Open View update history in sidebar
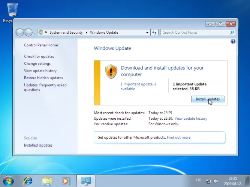Screen dimensions: 250x187 40,71
